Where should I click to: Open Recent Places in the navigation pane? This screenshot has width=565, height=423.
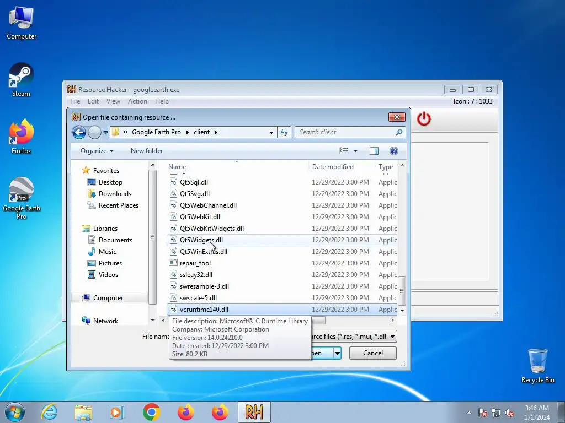(119, 205)
